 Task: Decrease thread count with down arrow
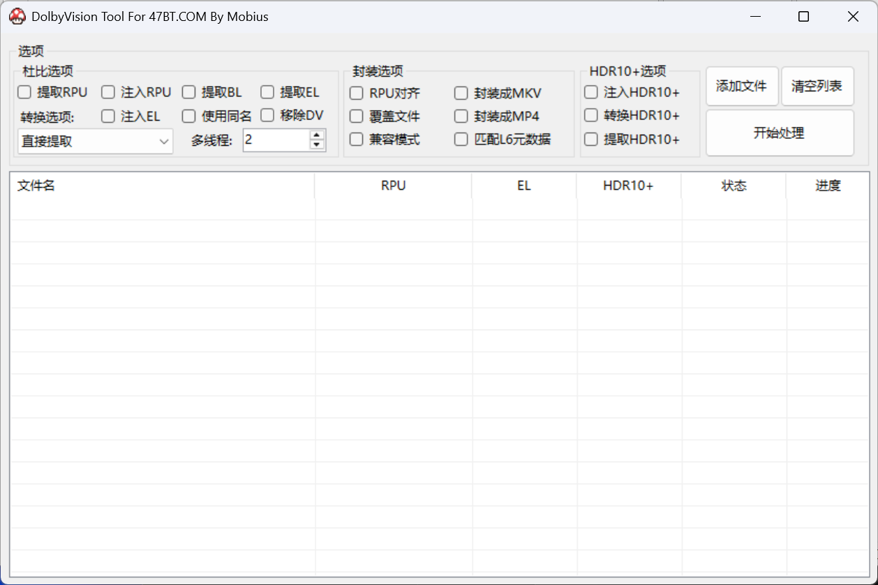click(317, 145)
